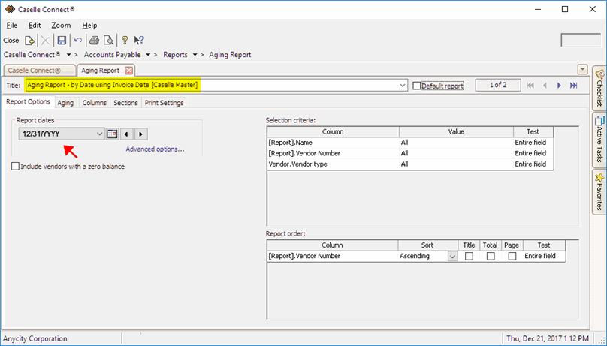Open the Ascending sort dropdown
This screenshot has width=607, height=346.
(x=452, y=256)
